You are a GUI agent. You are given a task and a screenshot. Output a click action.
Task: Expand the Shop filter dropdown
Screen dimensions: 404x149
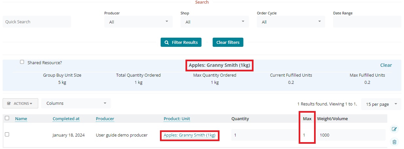pos(215,22)
